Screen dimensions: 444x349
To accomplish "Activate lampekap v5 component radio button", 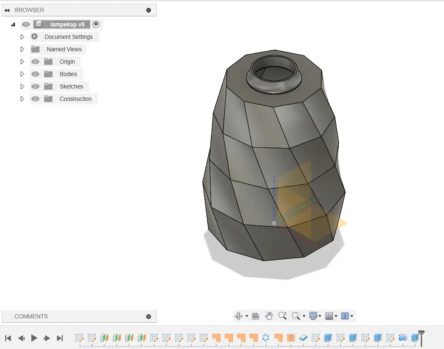I will tap(96, 24).
